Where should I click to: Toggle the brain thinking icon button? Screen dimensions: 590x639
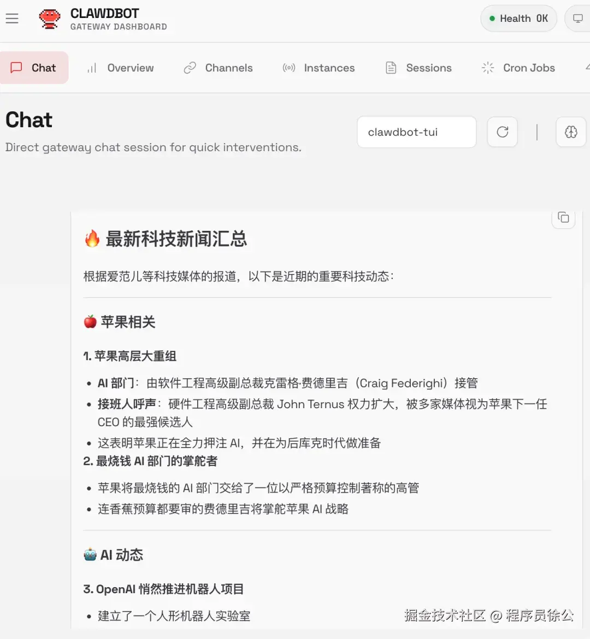click(571, 132)
